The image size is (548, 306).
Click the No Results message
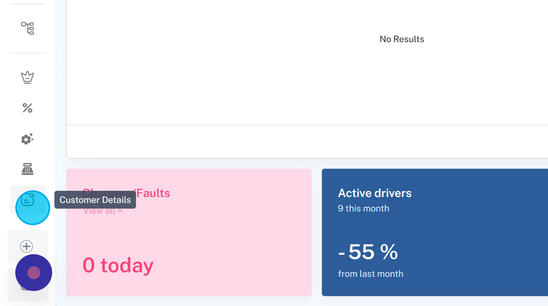402,39
